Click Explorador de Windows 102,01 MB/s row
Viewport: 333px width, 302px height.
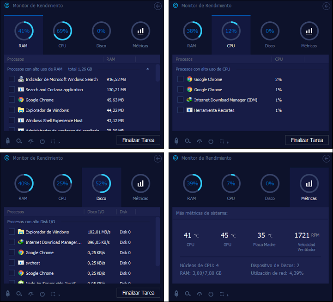(x=80, y=232)
